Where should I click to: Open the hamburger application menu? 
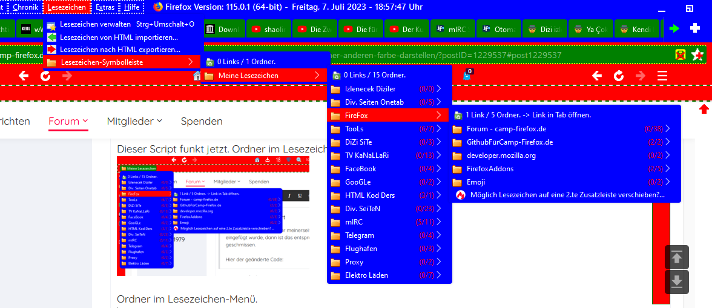tap(662, 76)
